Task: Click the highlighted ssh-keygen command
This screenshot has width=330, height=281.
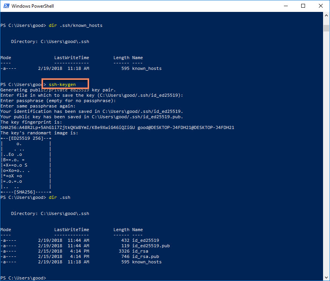Action: (63, 84)
